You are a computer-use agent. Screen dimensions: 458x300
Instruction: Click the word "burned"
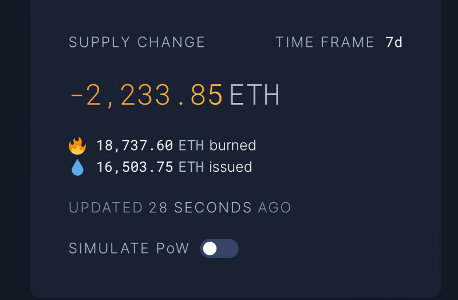coord(232,145)
